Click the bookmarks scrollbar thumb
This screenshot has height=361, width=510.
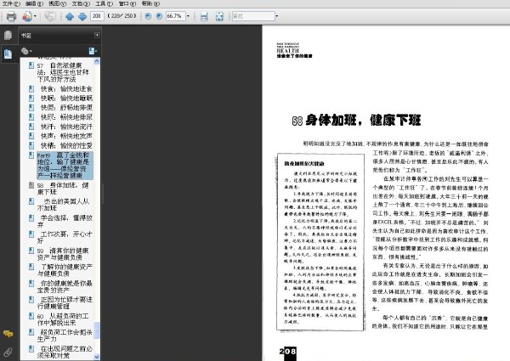click(97, 330)
